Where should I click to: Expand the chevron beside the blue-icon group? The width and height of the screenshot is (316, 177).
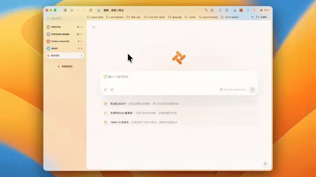(82, 49)
